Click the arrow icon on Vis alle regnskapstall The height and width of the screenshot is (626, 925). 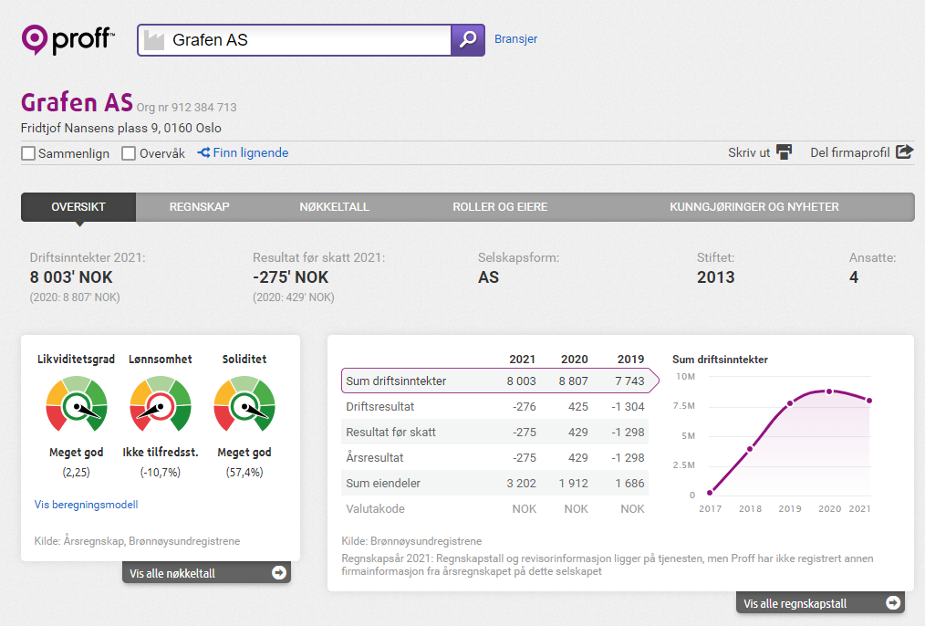(x=893, y=602)
